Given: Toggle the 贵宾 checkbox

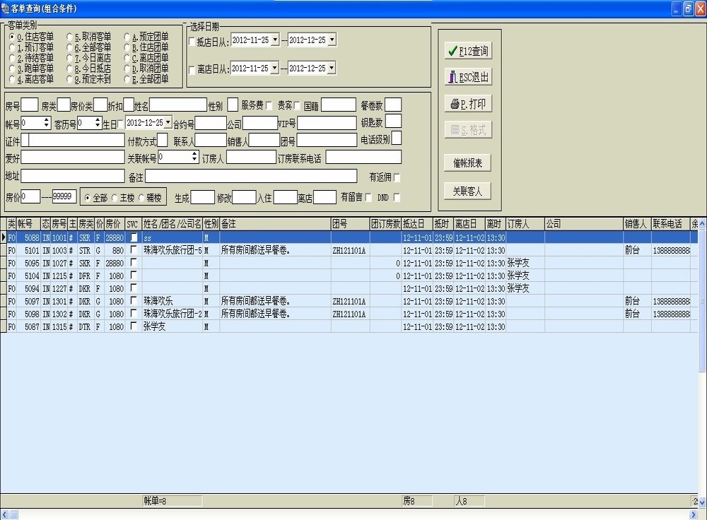Looking at the screenshot, I should coord(297,105).
